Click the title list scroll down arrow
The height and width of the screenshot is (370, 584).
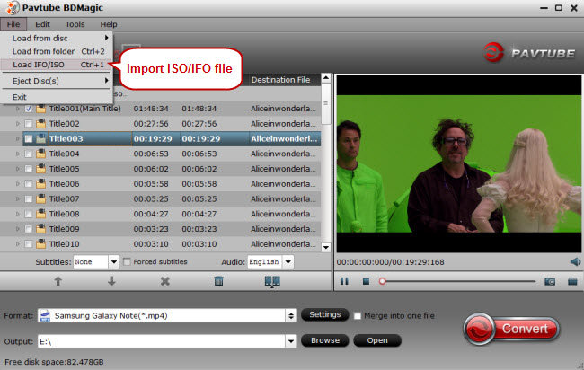pos(326,248)
